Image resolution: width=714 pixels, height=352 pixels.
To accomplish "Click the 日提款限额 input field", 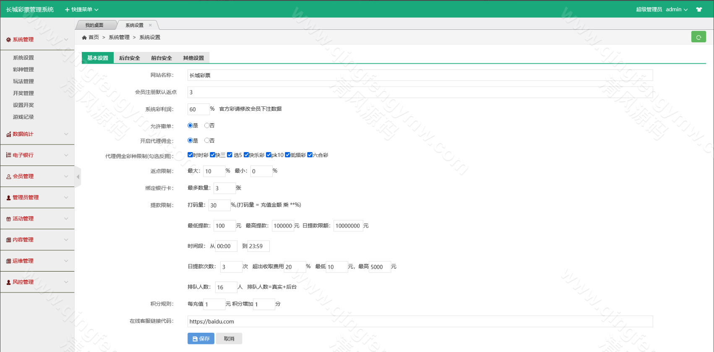I will 348,226.
